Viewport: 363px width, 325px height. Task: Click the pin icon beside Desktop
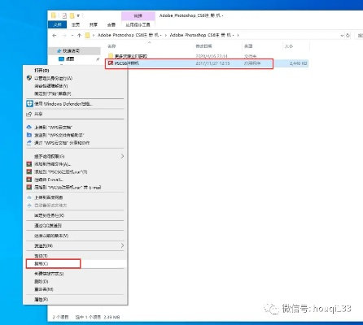tap(98, 58)
